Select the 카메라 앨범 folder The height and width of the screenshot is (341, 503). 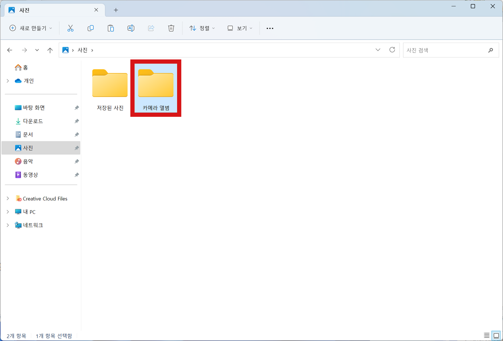[156, 88]
